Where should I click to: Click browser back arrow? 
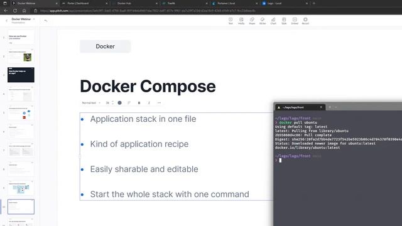click(x=6, y=11)
